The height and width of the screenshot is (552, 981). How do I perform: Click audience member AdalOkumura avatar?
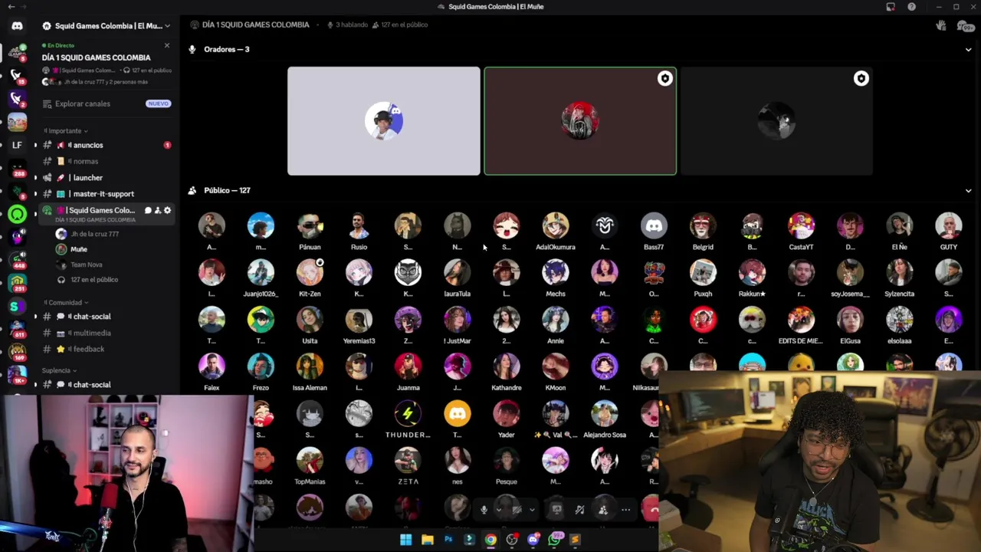[556, 225]
